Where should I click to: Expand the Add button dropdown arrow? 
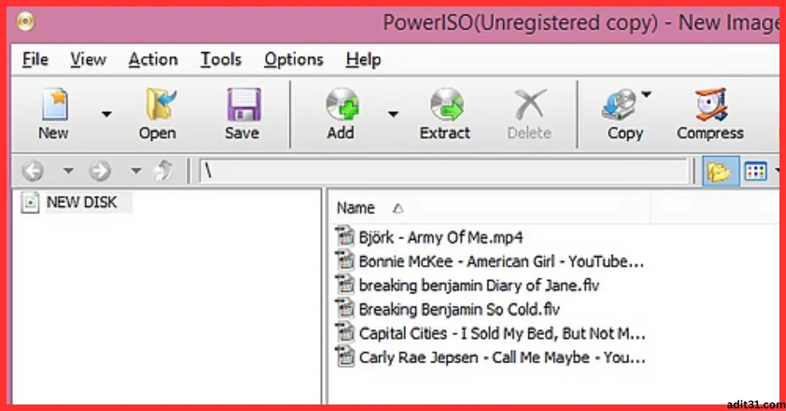[393, 114]
